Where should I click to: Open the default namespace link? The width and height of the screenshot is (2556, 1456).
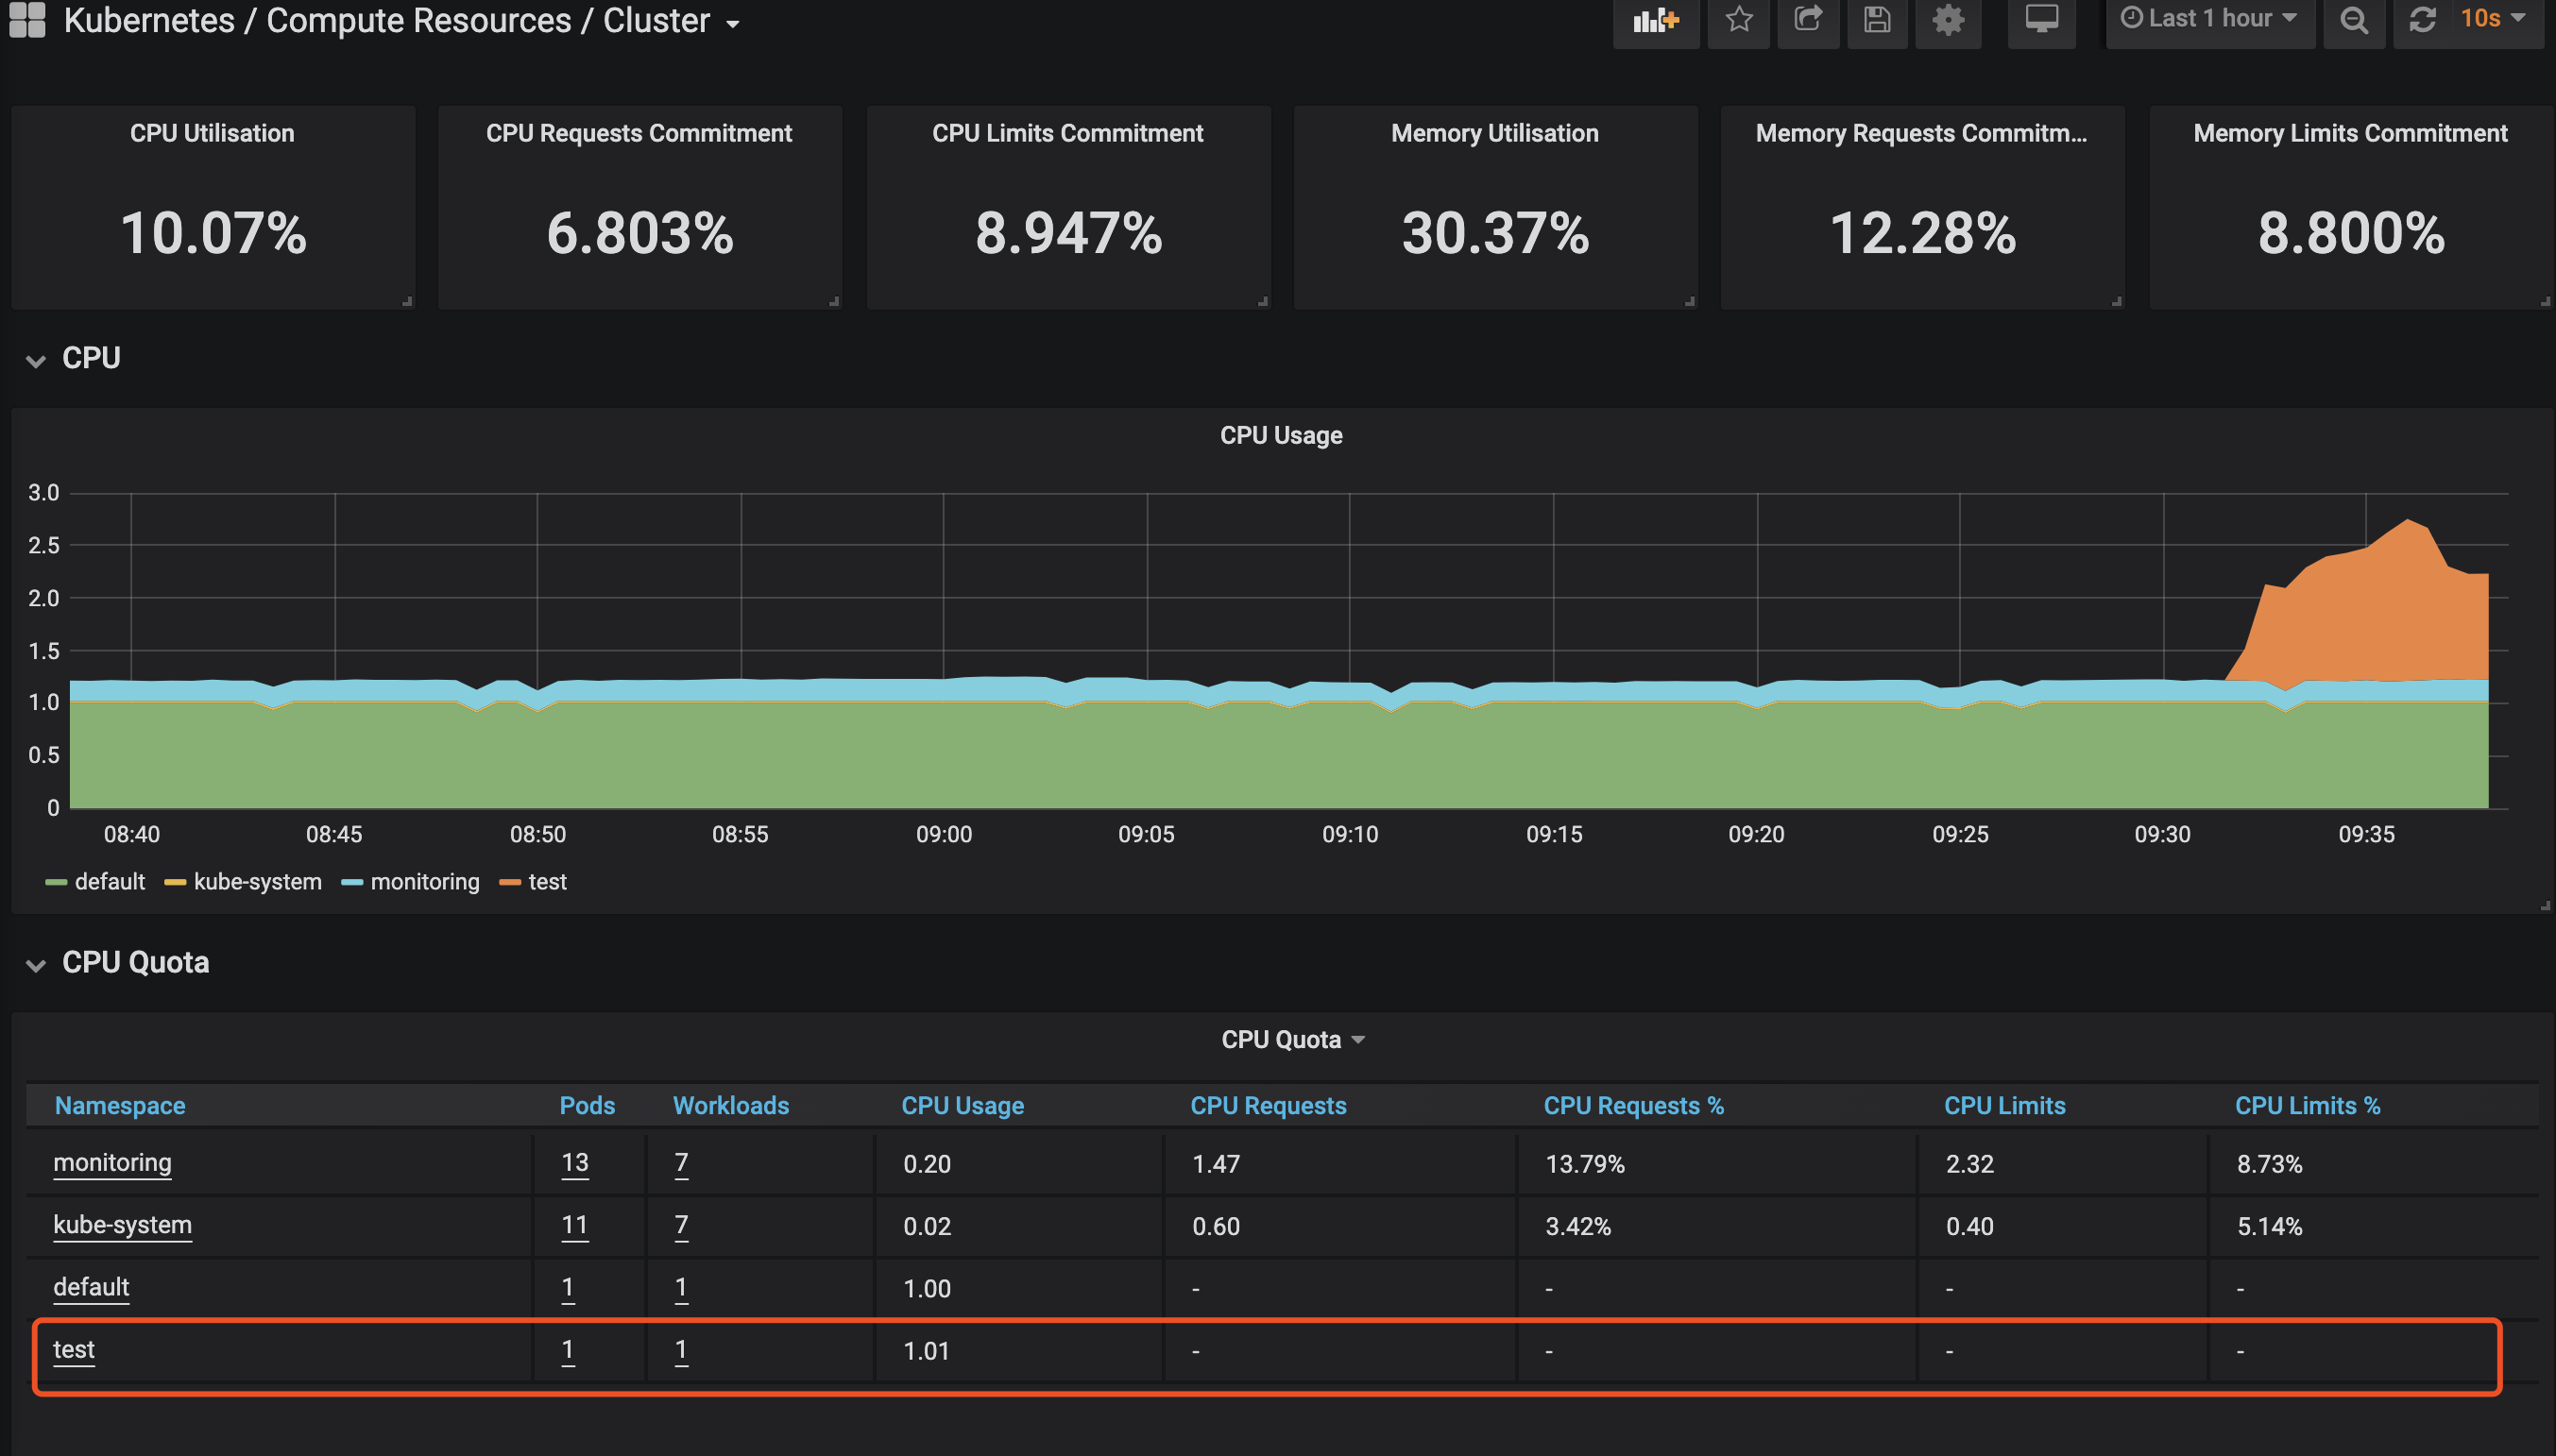[91, 1287]
